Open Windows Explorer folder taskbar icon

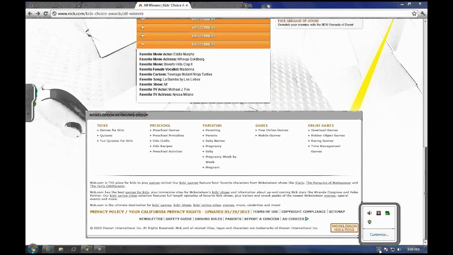[61, 249]
